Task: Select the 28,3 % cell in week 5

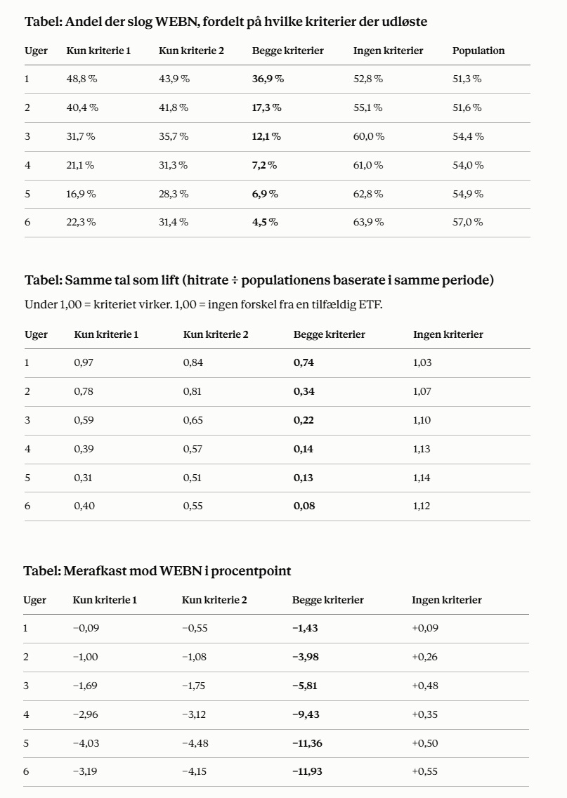Action: [x=174, y=195]
